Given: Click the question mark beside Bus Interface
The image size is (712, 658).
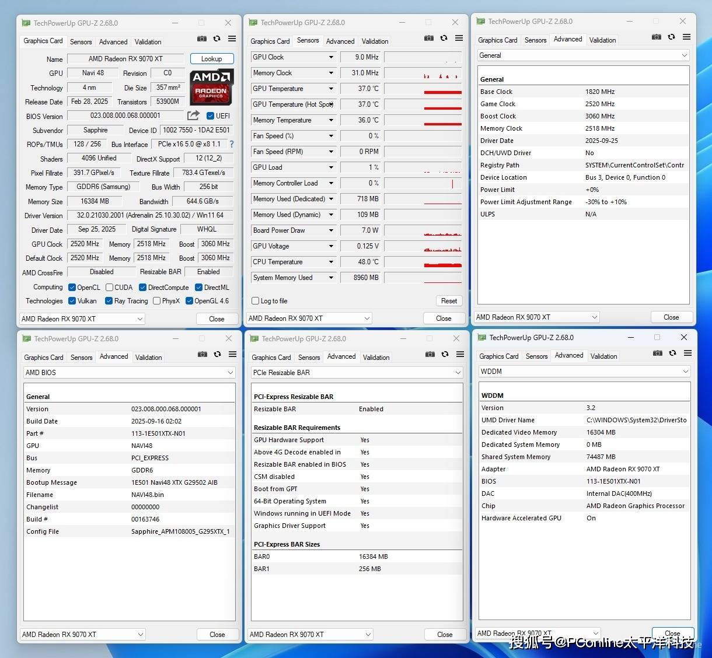Looking at the screenshot, I should pyautogui.click(x=232, y=144).
